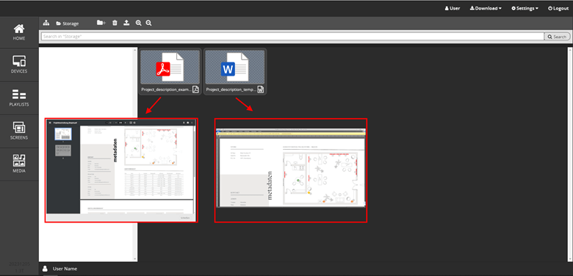Open the User profile menu
Viewport: 573px width, 276px height.
click(x=453, y=8)
